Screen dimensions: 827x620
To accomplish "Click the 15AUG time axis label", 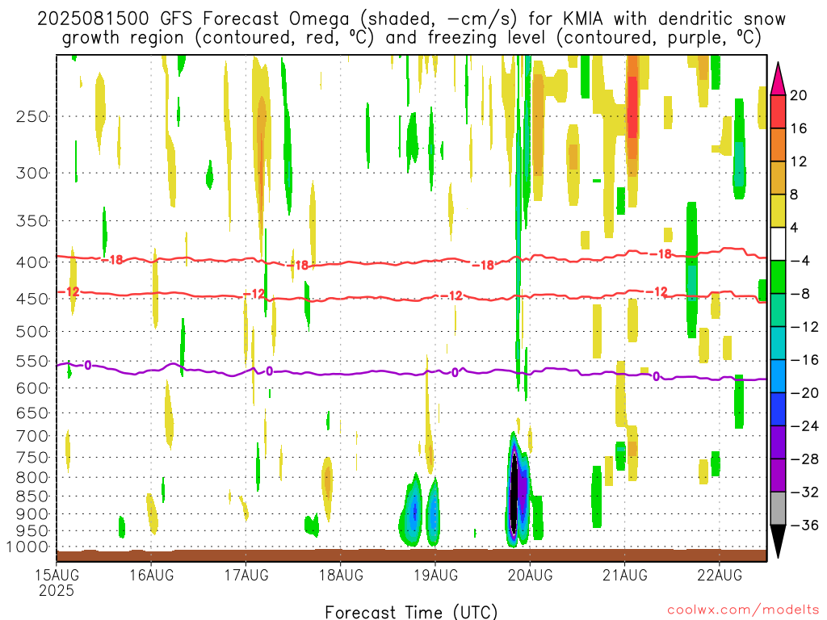I will (x=57, y=575).
